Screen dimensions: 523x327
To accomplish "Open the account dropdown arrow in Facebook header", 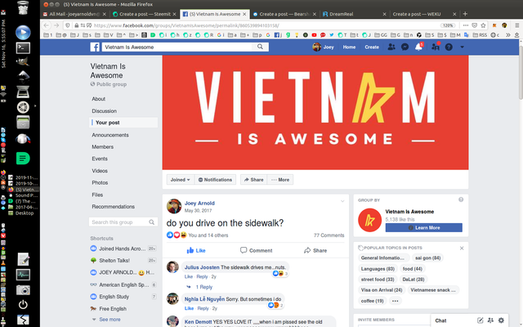I will 462,47.
